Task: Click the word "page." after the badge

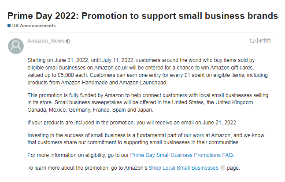Action: click(x=233, y=168)
